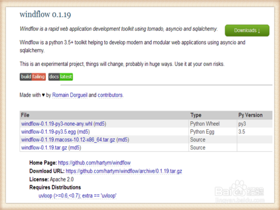This screenshot has width=280, height=210.
Task: Click the green Downloads button
Action: [247, 30]
